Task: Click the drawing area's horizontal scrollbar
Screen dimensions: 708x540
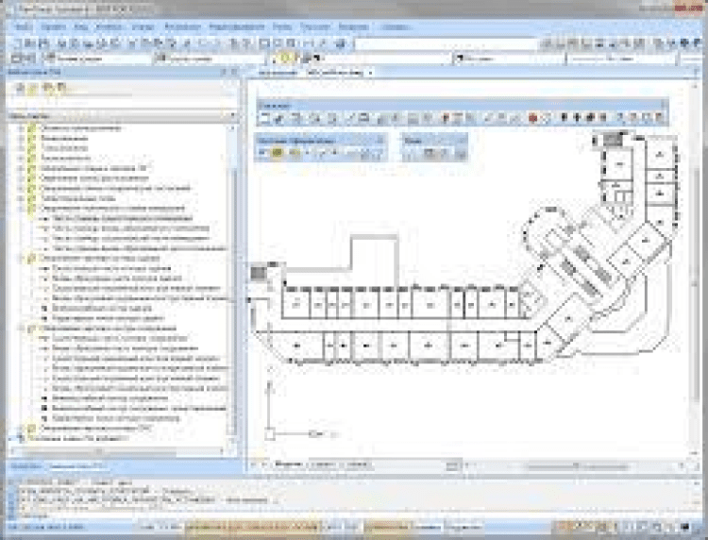Action: pyautogui.click(x=577, y=465)
